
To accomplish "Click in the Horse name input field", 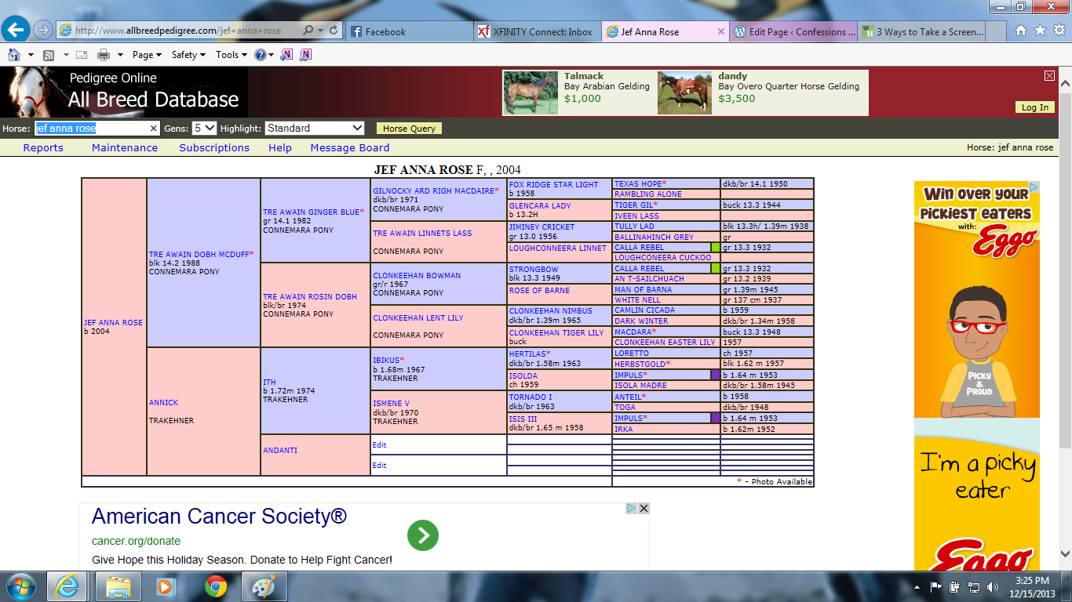I will tap(92, 128).
